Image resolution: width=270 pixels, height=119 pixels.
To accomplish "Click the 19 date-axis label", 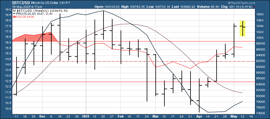I will (251, 117).
